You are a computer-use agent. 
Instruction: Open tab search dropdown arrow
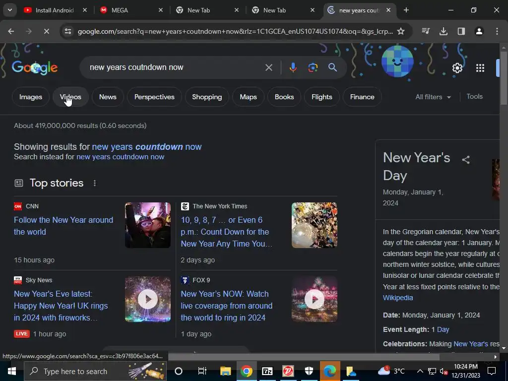(10, 10)
